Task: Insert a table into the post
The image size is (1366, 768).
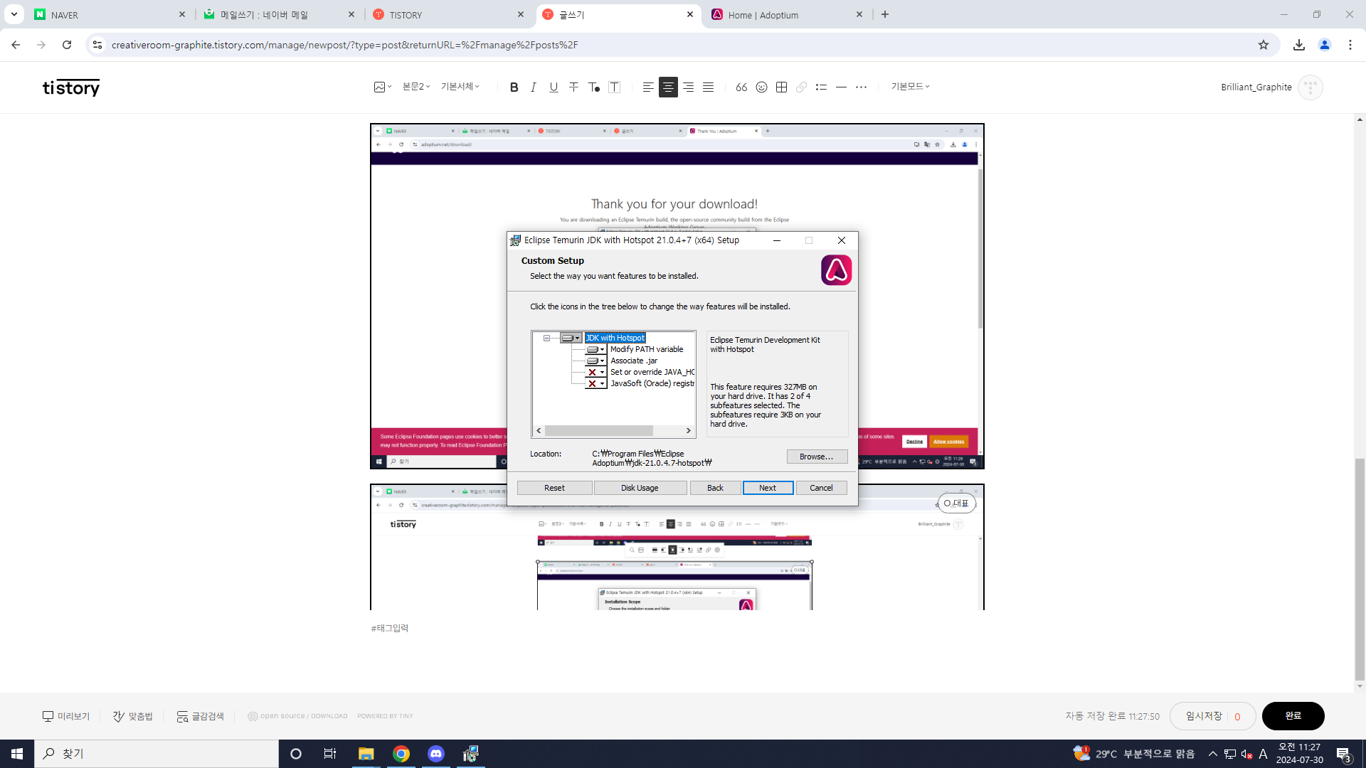Action: click(781, 87)
